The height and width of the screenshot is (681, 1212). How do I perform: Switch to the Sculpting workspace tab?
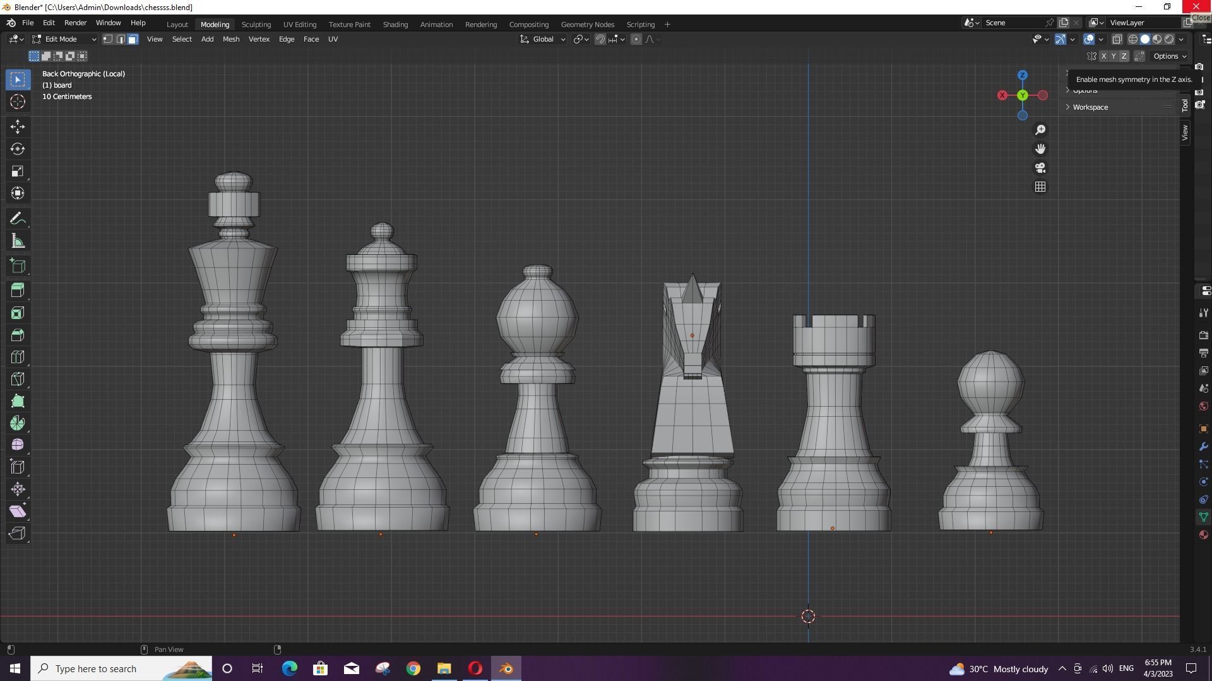tap(256, 25)
